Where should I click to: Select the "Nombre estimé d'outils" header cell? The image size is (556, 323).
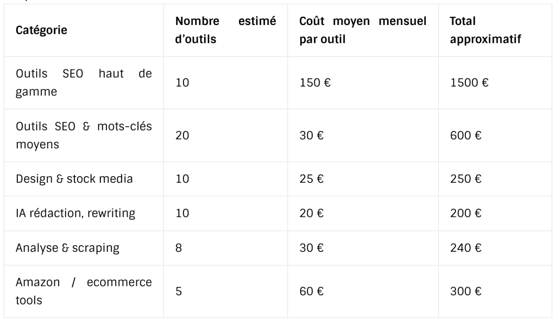(225, 30)
